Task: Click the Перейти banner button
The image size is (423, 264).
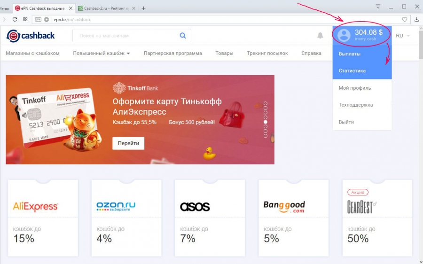Action: [128, 143]
